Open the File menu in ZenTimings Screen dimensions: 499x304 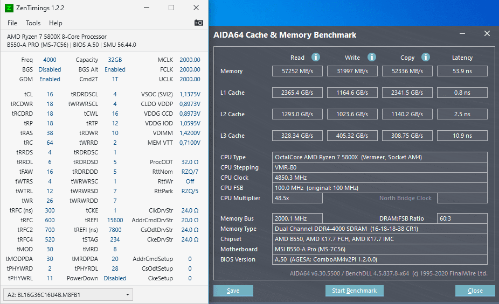pos(12,23)
